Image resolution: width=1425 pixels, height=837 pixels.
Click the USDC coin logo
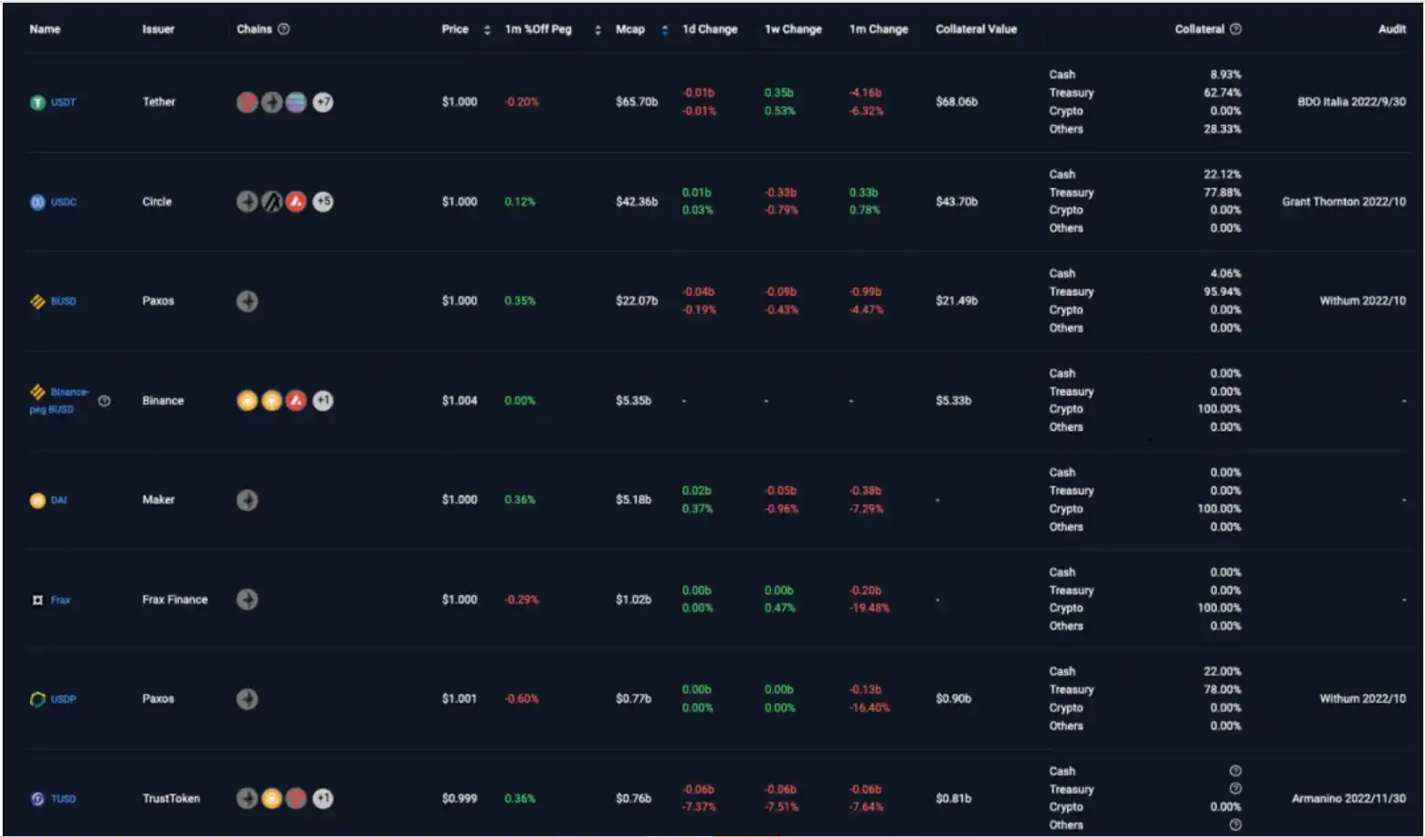37,202
